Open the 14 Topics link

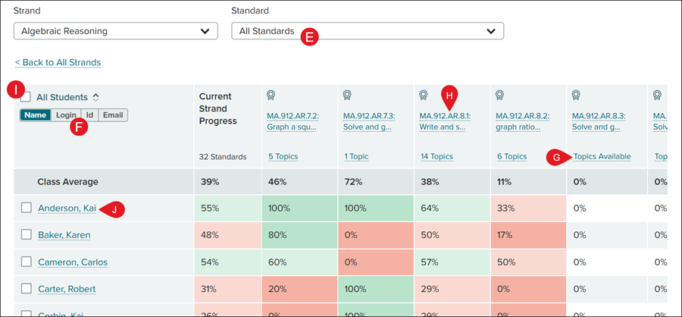tap(436, 157)
